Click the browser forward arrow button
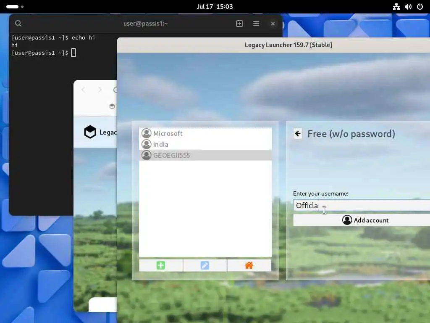The image size is (430, 323). (100, 90)
